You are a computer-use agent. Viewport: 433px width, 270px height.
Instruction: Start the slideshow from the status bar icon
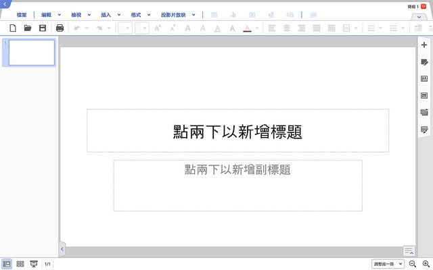34,263
